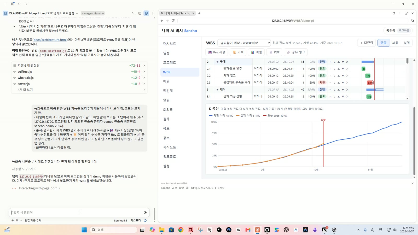
Task: Focus the chat message input field
Action: 77,213
